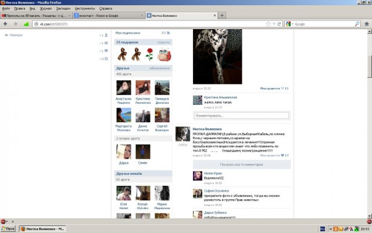Open the Windows Пуск start button
The height and width of the screenshot is (233, 372).
[x=8, y=229]
